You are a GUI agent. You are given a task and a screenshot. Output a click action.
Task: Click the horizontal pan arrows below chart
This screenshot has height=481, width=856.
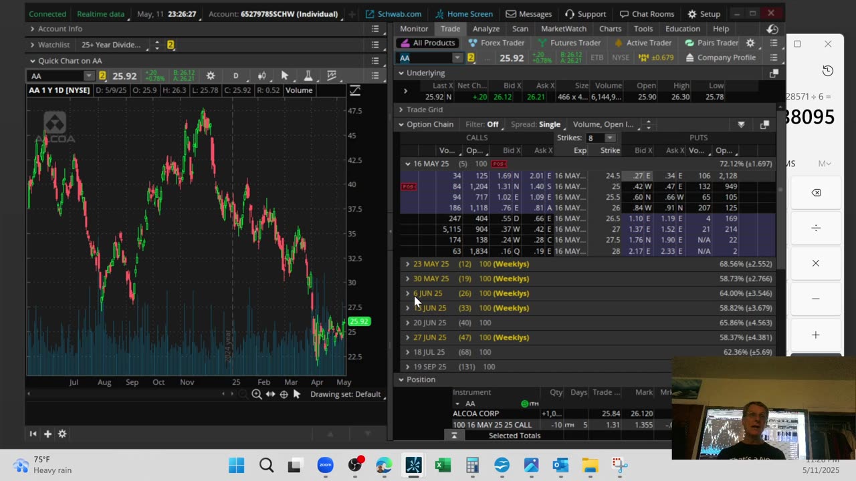point(270,394)
